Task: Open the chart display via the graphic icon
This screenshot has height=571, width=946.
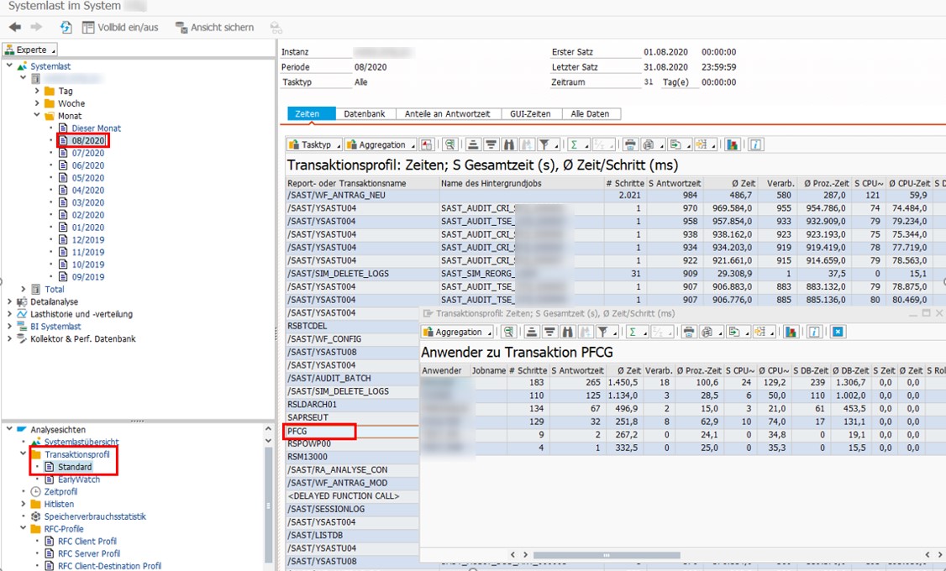Action: coord(731,144)
